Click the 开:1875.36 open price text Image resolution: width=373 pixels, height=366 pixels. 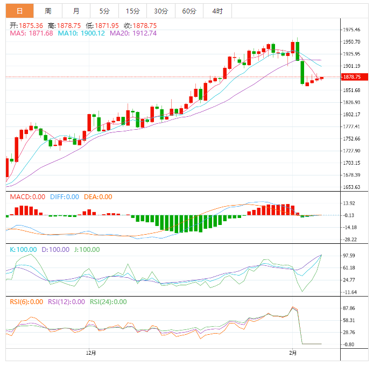[x=26, y=25]
